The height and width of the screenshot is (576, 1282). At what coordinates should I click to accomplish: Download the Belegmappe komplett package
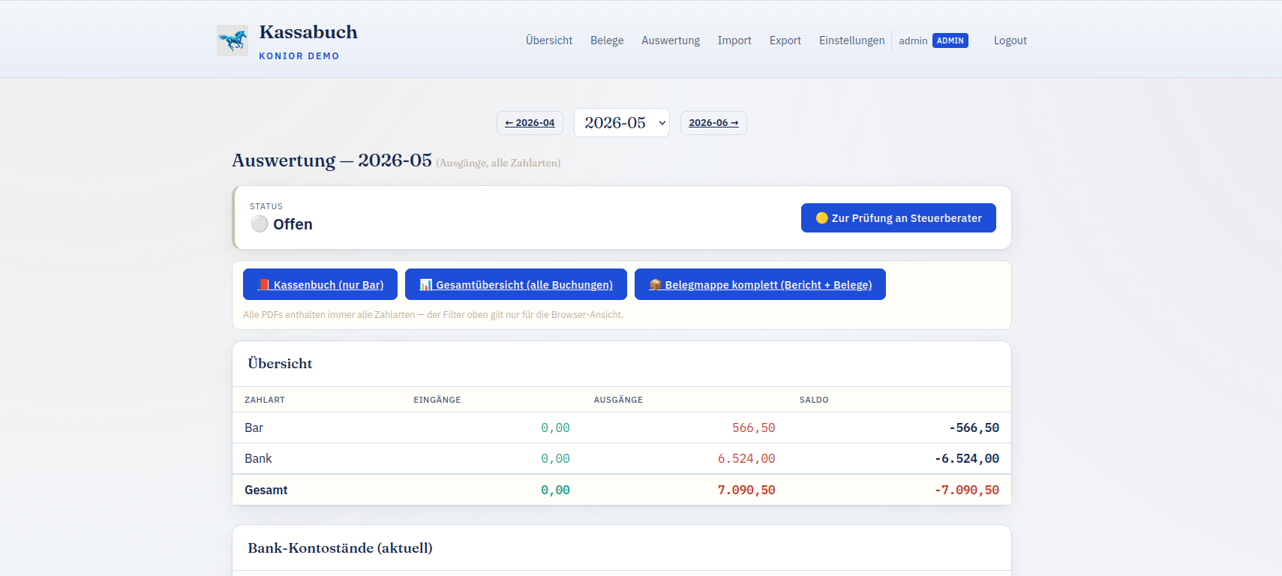click(x=760, y=284)
